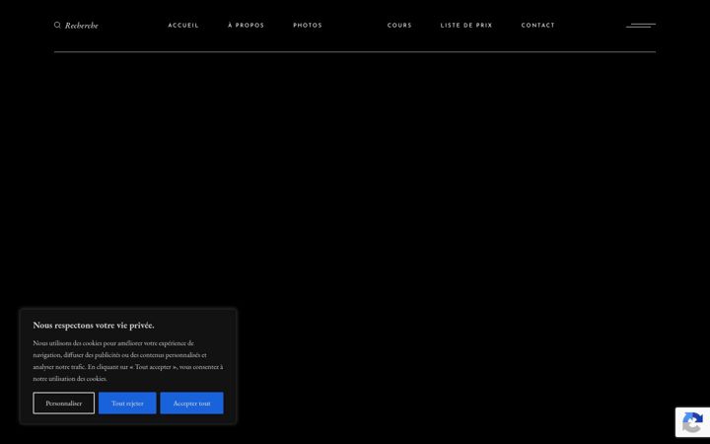710x444 pixels.
Task: Go to the Contact page
Action: [538, 26]
